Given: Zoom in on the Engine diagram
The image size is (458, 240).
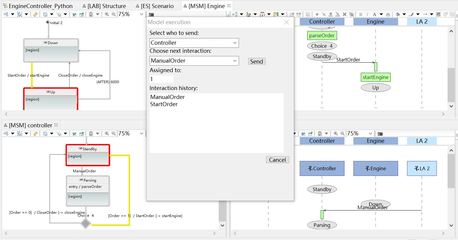Looking at the screenshot, I should click(x=107, y=14).
